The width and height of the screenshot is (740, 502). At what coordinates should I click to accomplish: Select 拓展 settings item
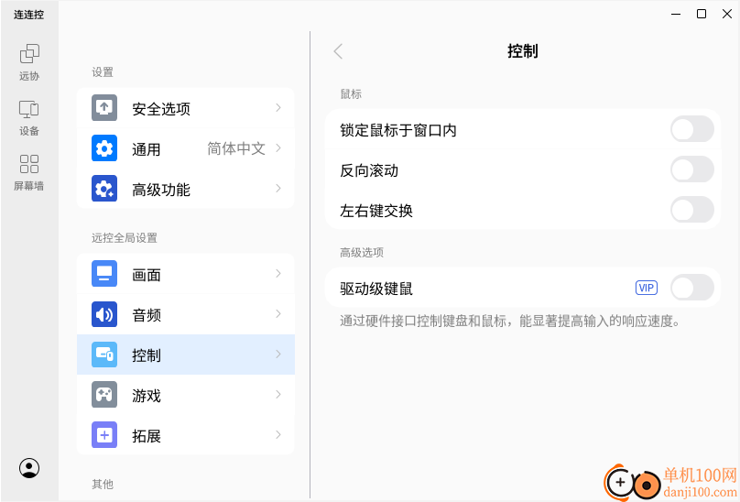coord(186,435)
